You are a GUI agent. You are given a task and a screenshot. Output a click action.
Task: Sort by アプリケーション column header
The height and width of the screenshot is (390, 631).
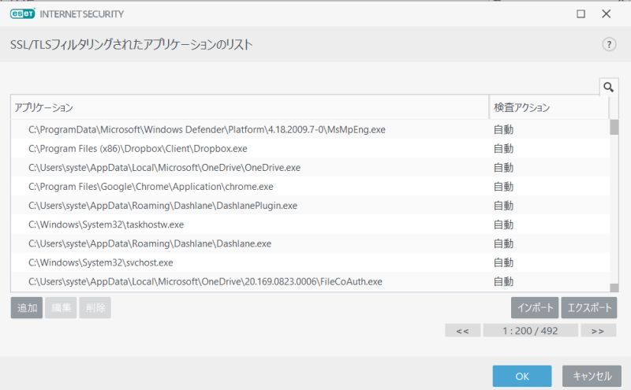coord(249,107)
